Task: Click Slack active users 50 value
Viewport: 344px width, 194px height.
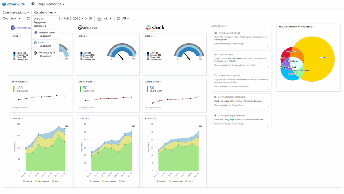Action: pos(152,88)
